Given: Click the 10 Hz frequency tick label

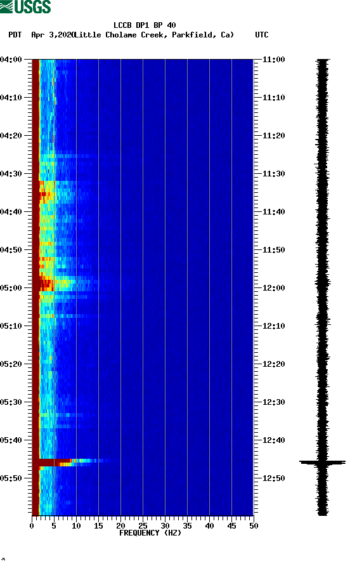Looking at the screenshot, I should 76,526.
